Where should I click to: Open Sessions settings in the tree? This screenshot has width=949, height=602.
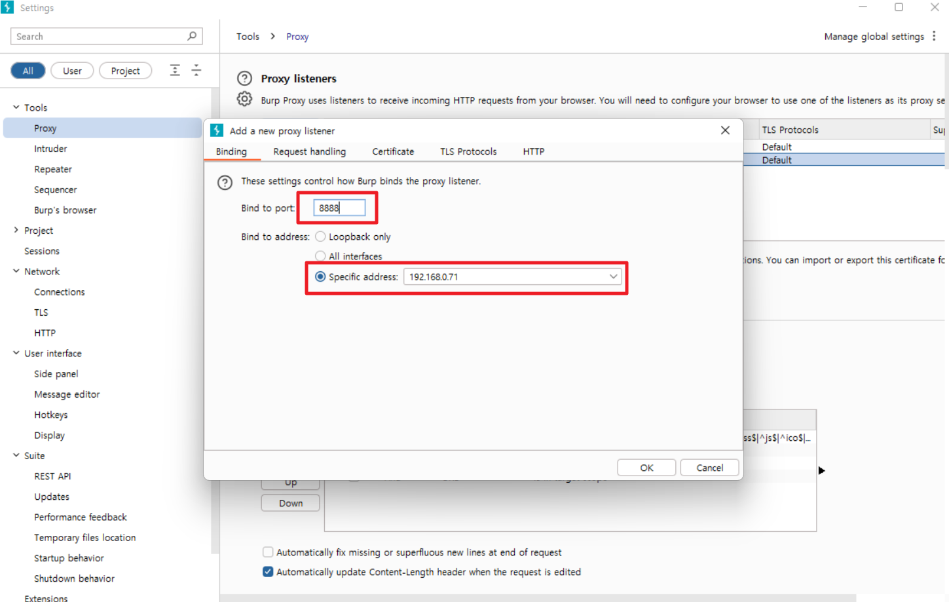coord(42,251)
